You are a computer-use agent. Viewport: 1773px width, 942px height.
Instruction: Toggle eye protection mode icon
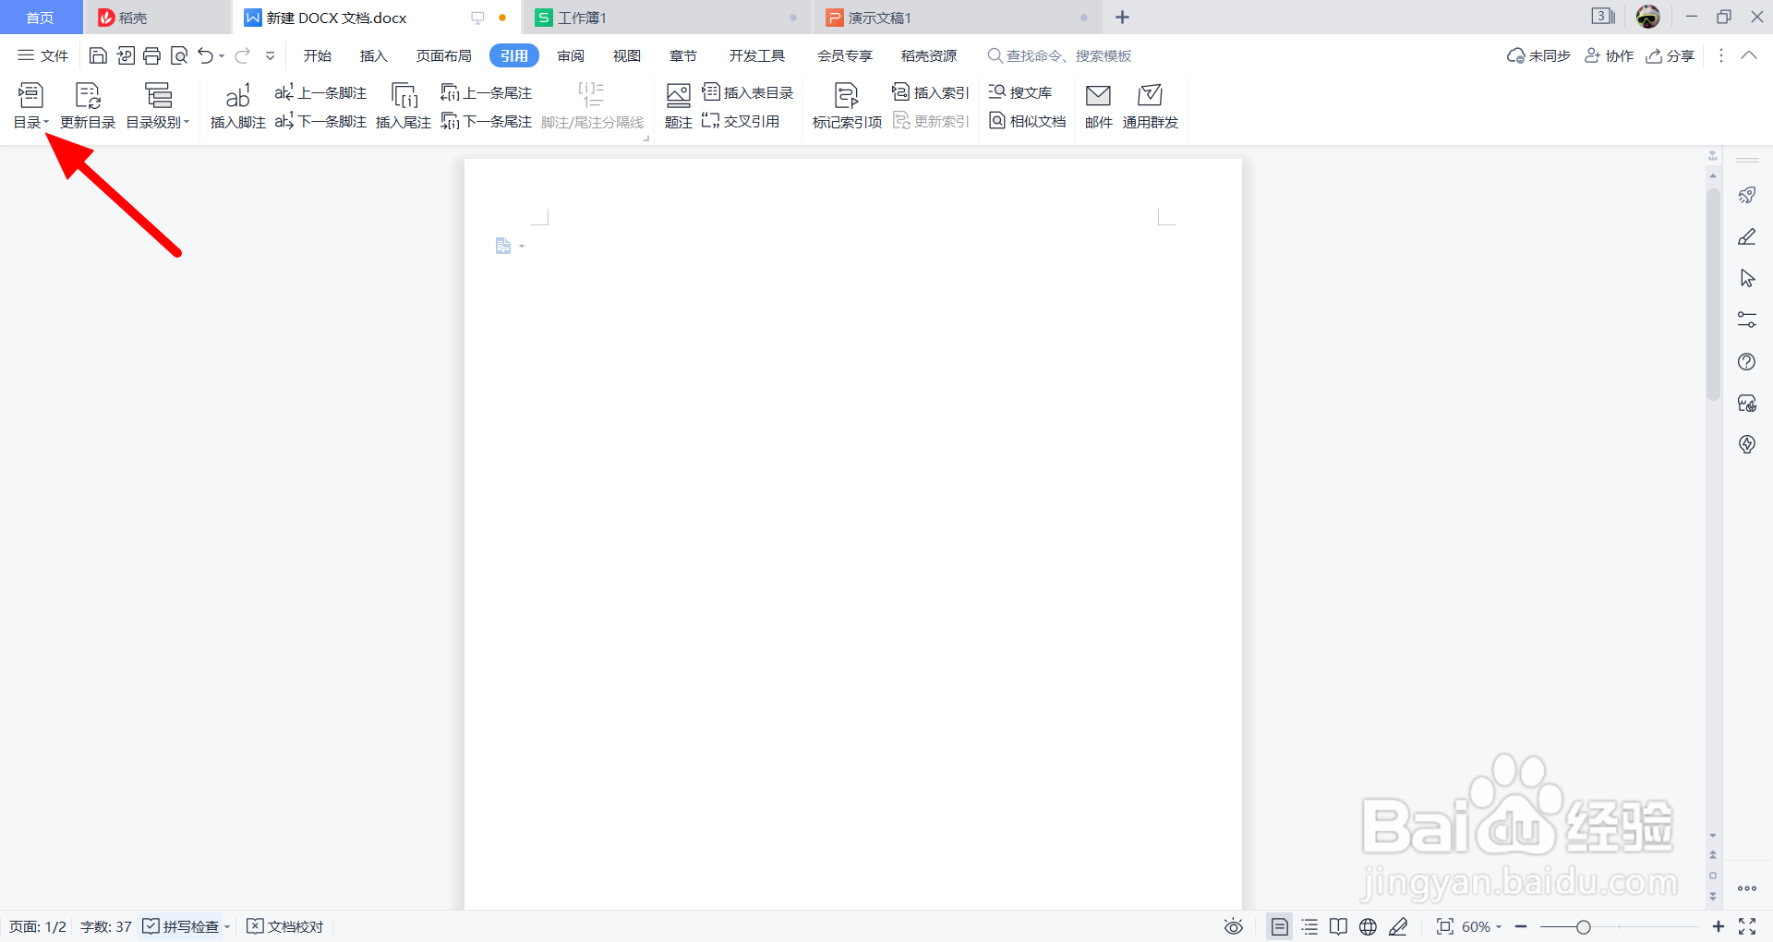[1233, 926]
